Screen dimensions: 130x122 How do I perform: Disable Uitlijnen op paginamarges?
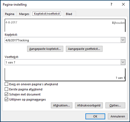[6, 100]
